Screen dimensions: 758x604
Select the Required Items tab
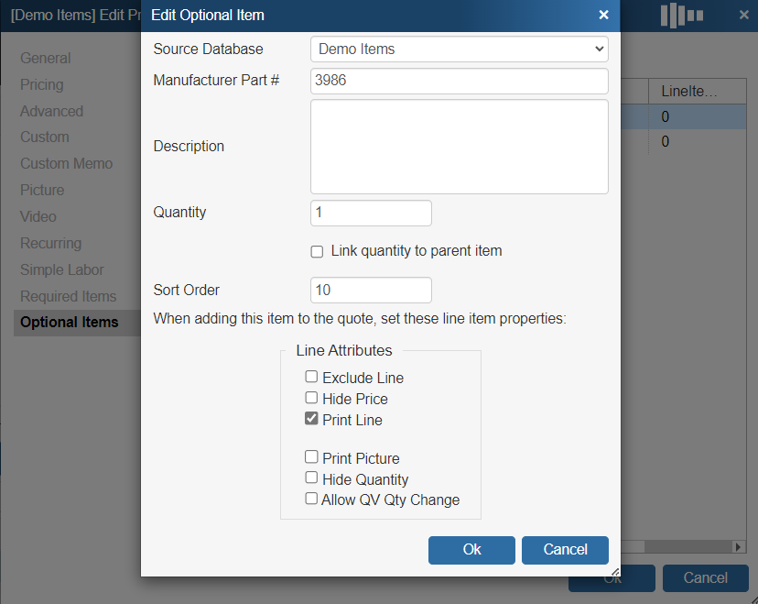coord(69,296)
